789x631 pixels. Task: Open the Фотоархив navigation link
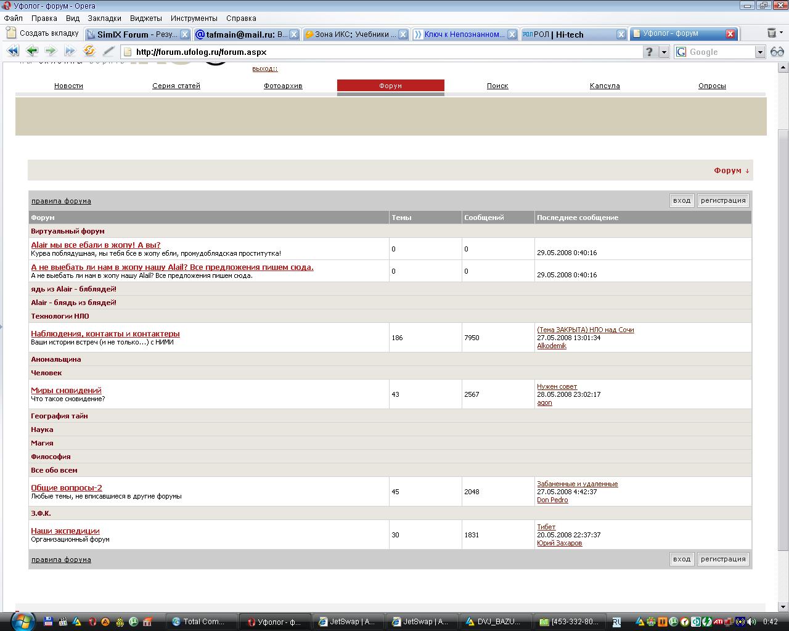pos(283,86)
